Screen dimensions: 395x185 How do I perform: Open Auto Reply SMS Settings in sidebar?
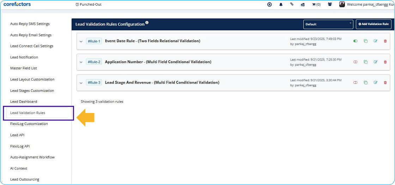point(30,24)
